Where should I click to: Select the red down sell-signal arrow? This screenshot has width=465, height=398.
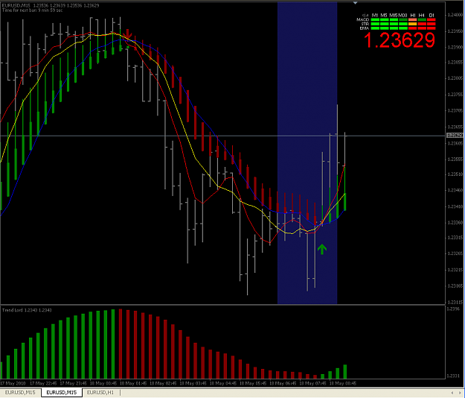click(x=127, y=34)
